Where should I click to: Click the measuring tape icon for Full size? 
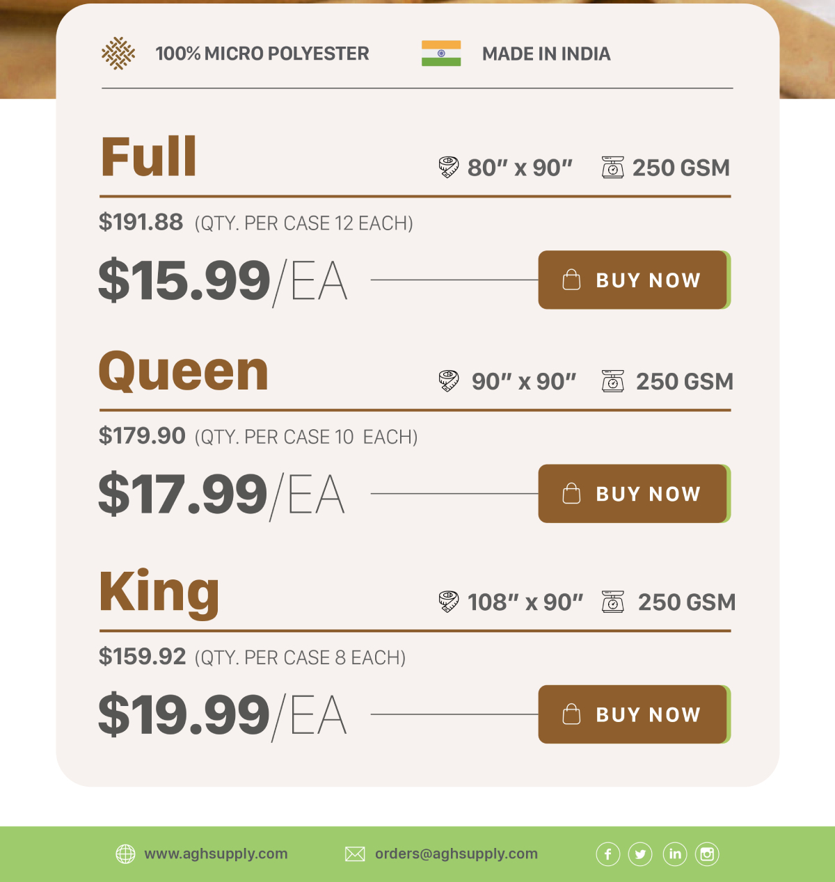(449, 168)
